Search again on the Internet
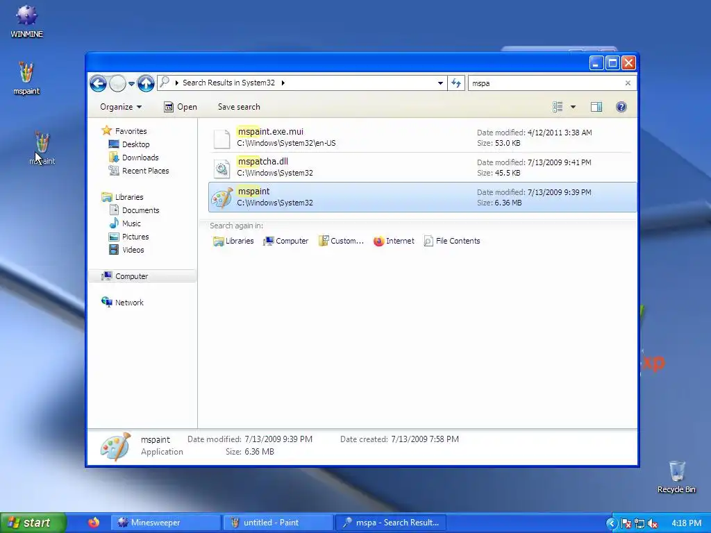The height and width of the screenshot is (533, 711). pos(394,241)
